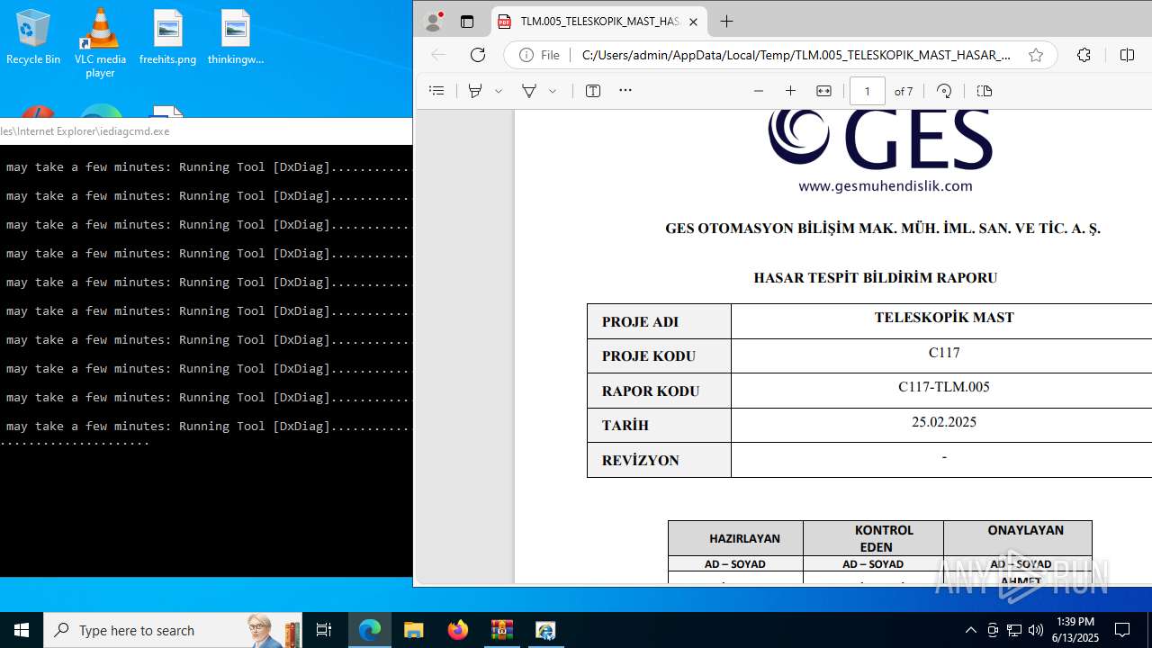1152x648 pixels.
Task: Open the network tray icon
Action: click(1014, 630)
